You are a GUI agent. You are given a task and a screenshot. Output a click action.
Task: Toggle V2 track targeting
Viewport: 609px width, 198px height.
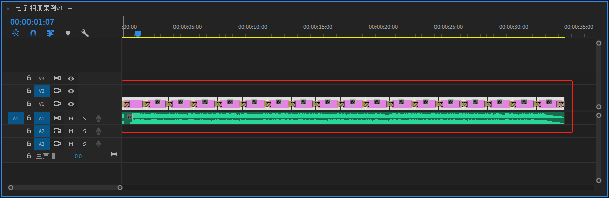tap(42, 91)
